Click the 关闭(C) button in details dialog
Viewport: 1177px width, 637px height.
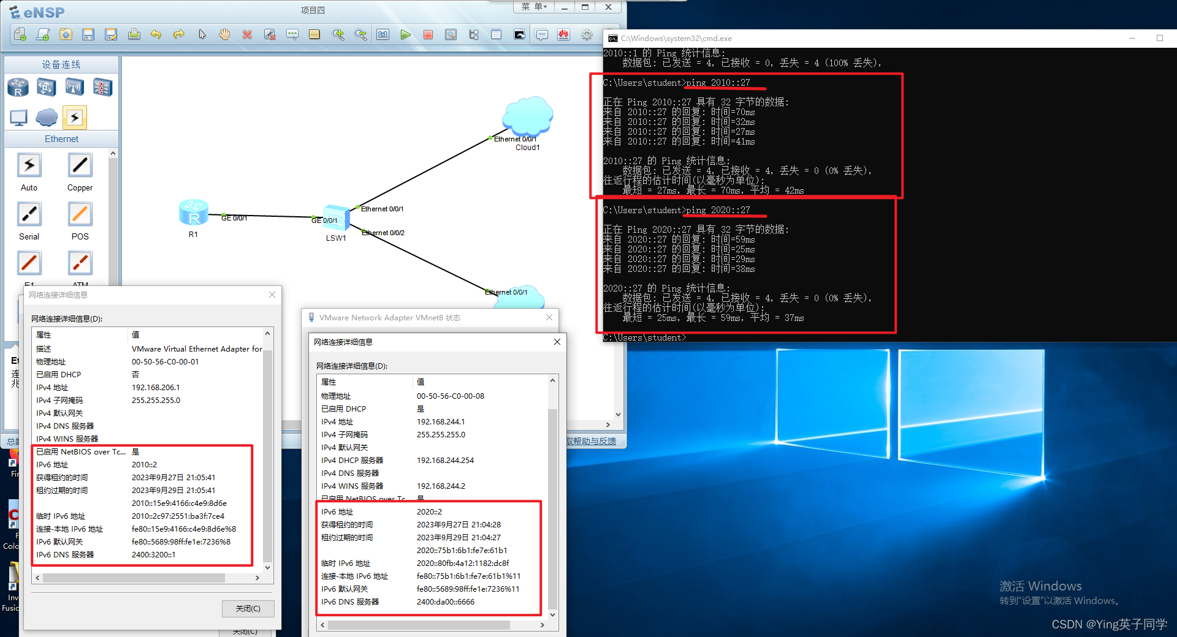point(248,608)
